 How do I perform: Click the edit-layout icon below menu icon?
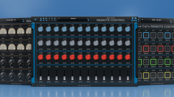tap(41, 20)
